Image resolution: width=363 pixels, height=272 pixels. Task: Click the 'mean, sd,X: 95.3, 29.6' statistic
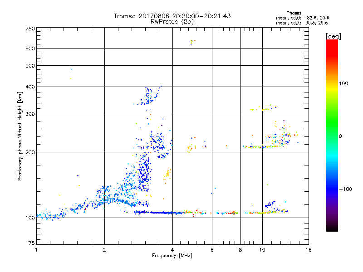302,23
